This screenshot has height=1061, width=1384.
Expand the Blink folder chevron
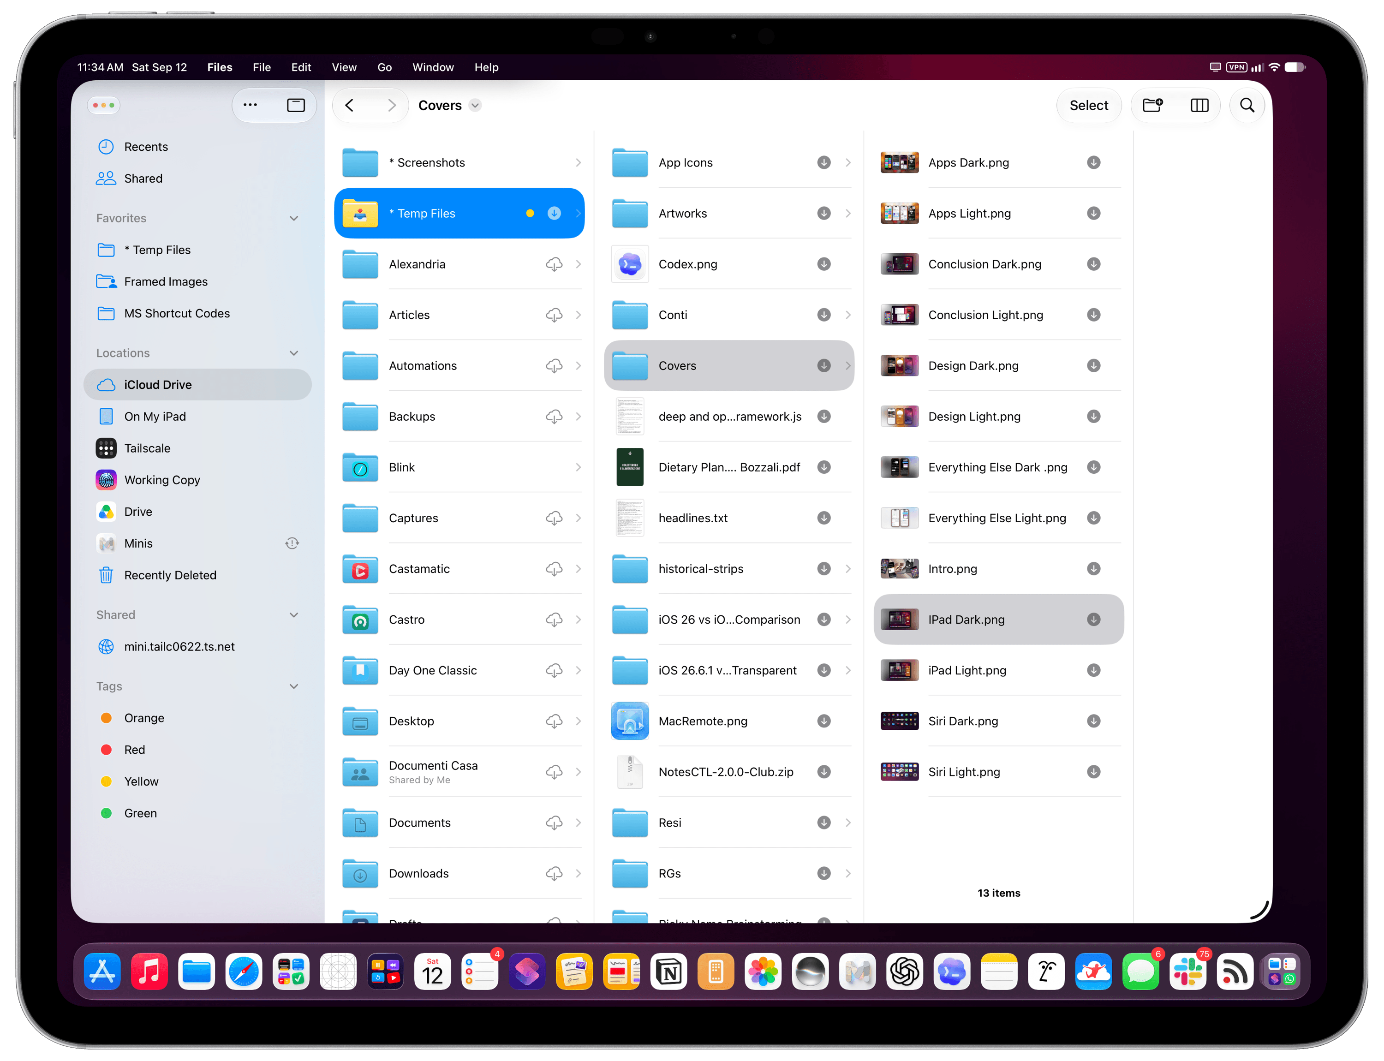click(578, 467)
